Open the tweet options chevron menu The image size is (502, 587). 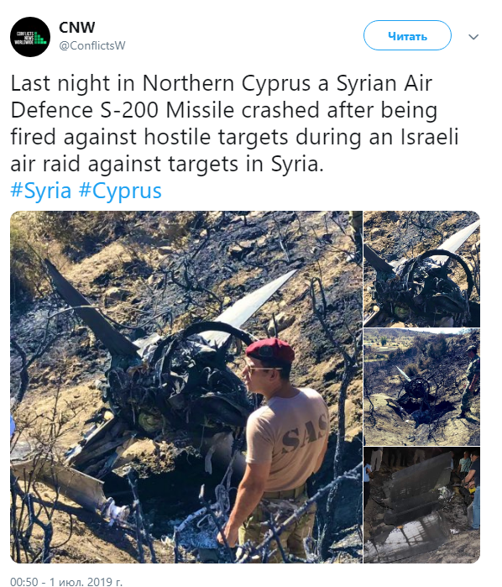(473, 37)
